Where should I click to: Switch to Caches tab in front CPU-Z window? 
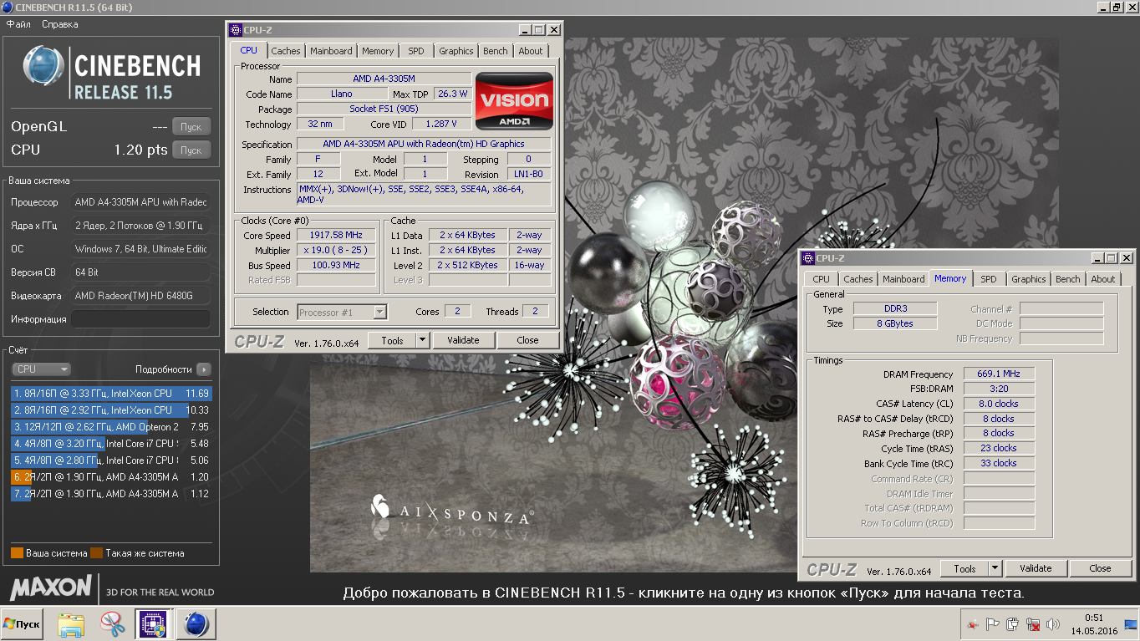coord(286,51)
